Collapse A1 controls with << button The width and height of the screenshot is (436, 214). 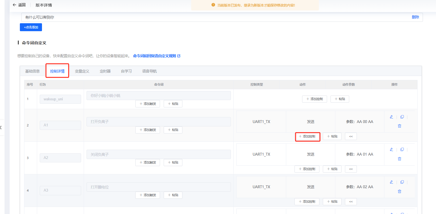pos(351,136)
